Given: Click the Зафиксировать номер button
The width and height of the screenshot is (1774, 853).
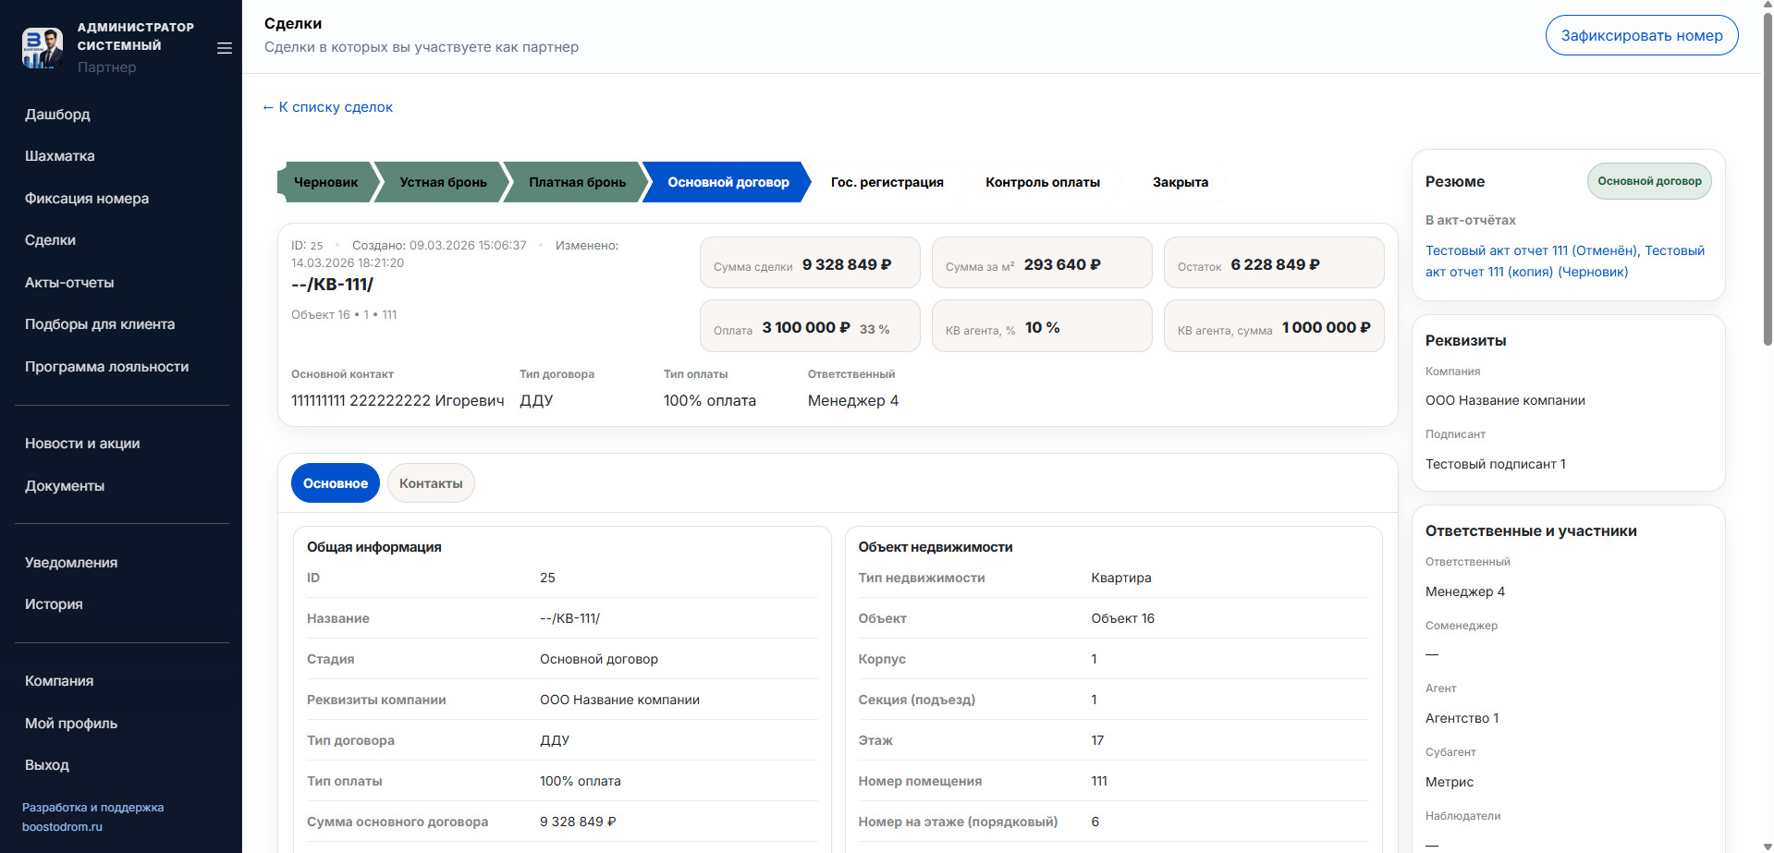Looking at the screenshot, I should tap(1641, 35).
